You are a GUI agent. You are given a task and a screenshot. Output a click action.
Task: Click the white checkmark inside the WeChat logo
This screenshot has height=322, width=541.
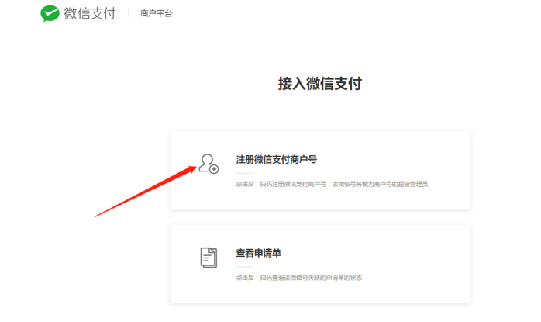(x=50, y=12)
